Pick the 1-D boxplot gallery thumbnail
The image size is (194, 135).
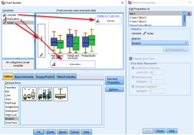pos(60,94)
